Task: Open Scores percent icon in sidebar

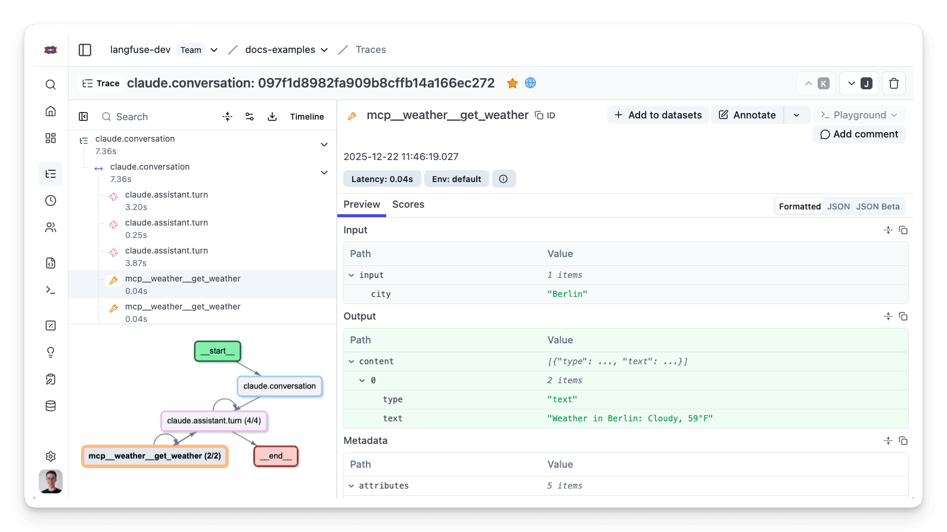Action: (x=51, y=326)
